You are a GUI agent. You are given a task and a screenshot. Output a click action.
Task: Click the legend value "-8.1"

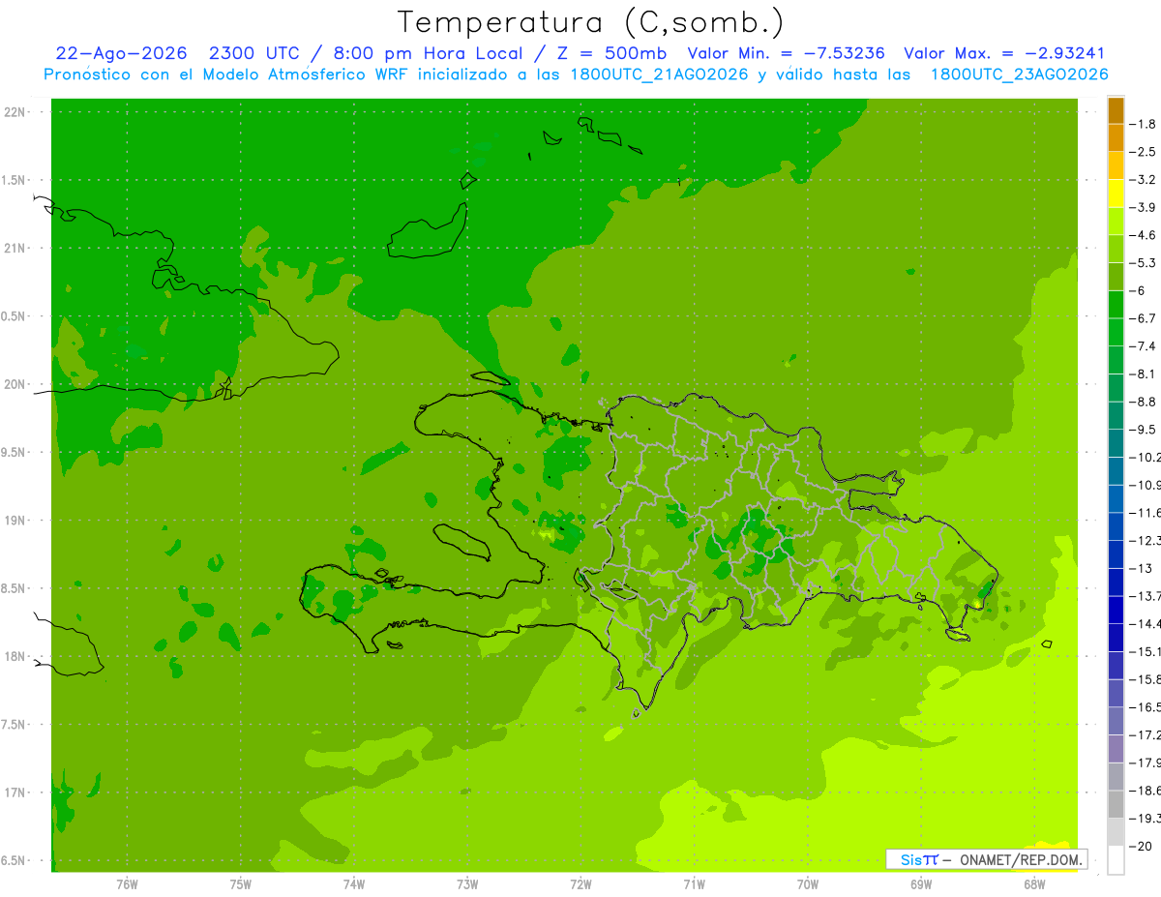tap(1144, 374)
